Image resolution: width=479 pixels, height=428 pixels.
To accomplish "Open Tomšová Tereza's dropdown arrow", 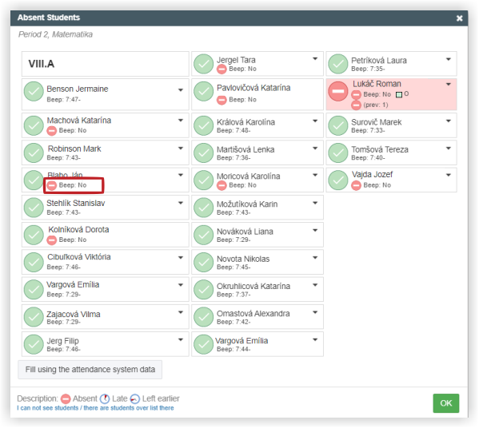I will click(448, 149).
